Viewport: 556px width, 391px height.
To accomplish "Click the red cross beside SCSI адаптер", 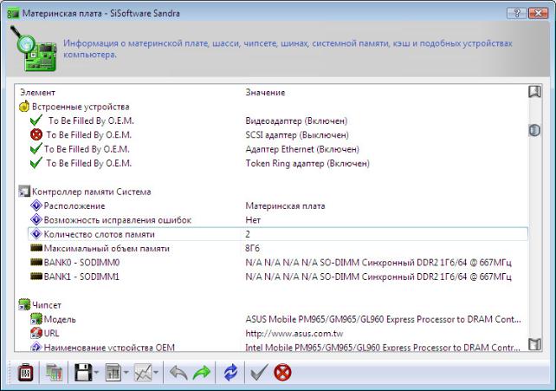I will [36, 135].
